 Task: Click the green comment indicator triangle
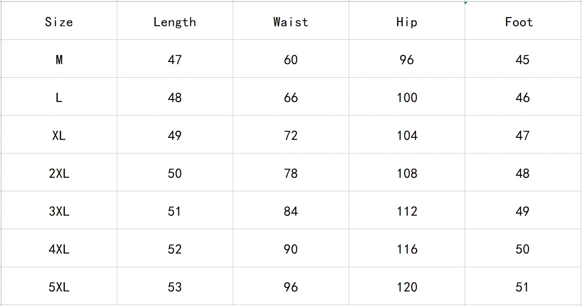coord(466,3)
